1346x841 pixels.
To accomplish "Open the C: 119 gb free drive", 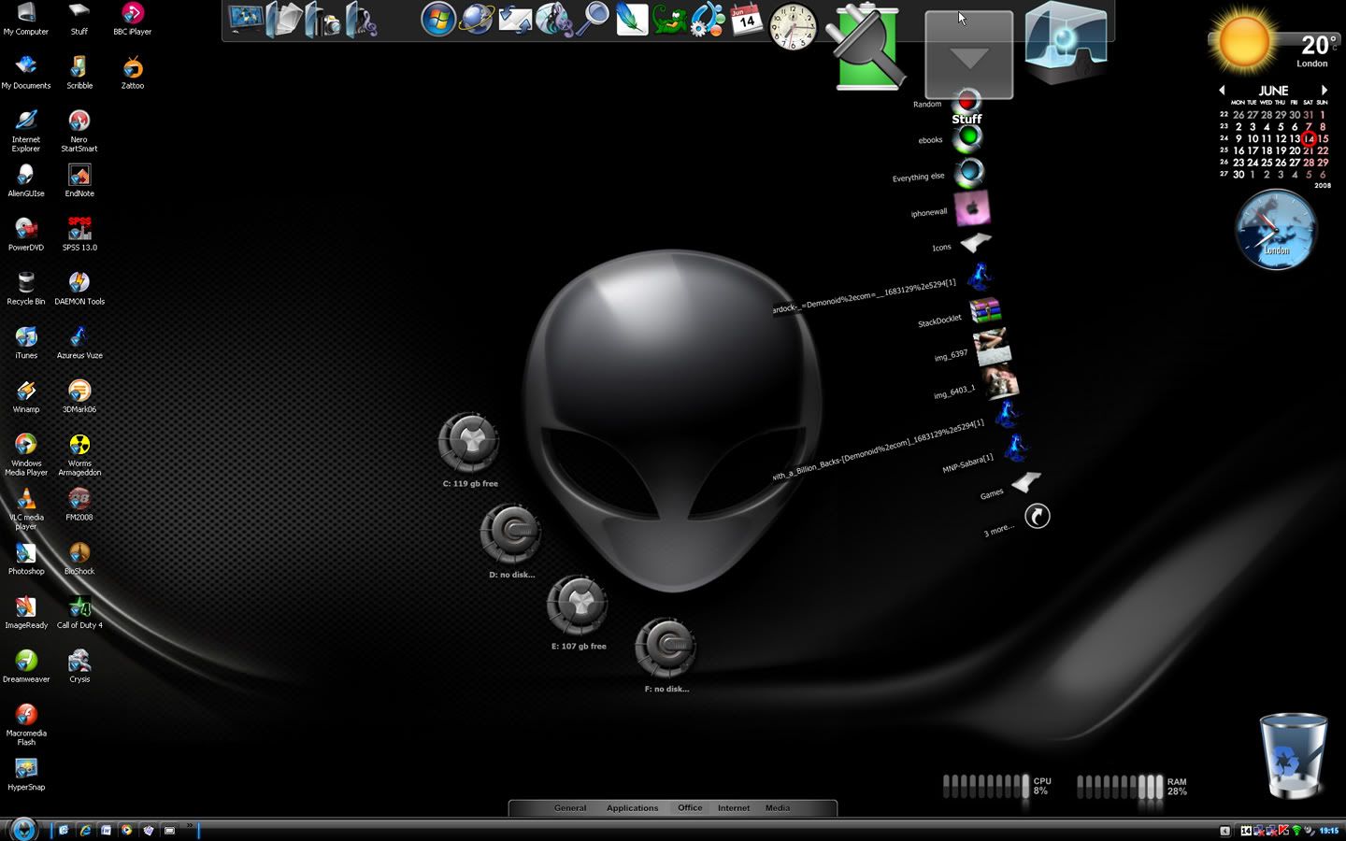I will (x=468, y=442).
